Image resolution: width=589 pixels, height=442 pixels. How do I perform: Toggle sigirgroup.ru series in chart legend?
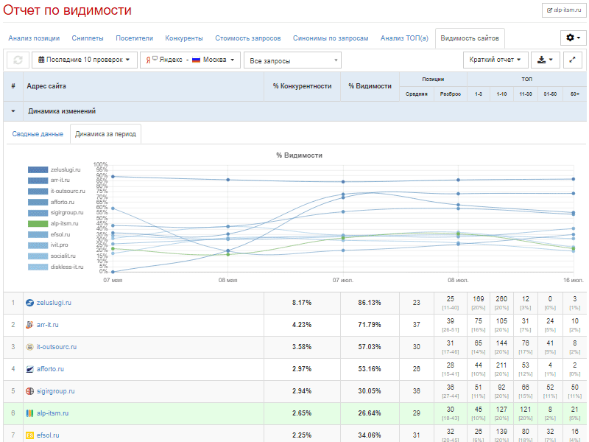56,213
